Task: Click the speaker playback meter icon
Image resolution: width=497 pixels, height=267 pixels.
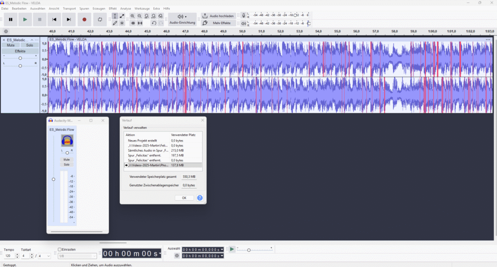Action: 244,23
